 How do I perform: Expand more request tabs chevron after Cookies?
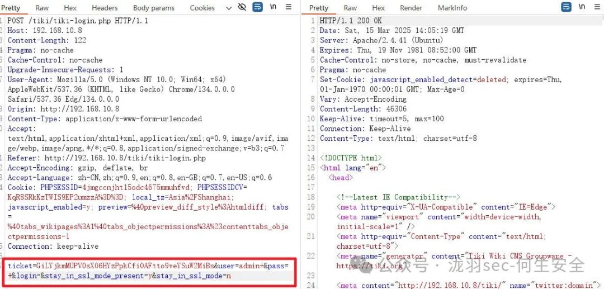tap(229, 8)
